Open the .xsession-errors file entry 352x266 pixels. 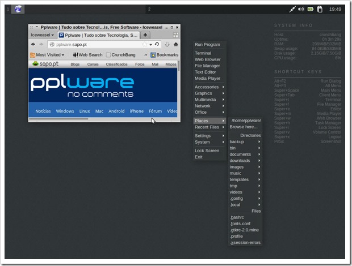pos(245,242)
